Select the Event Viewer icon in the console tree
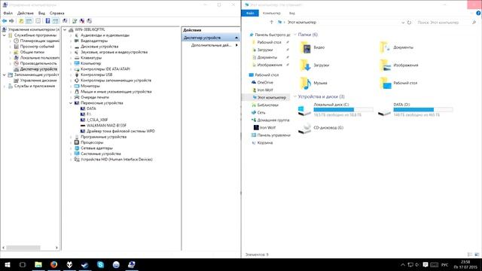 click(x=17, y=47)
